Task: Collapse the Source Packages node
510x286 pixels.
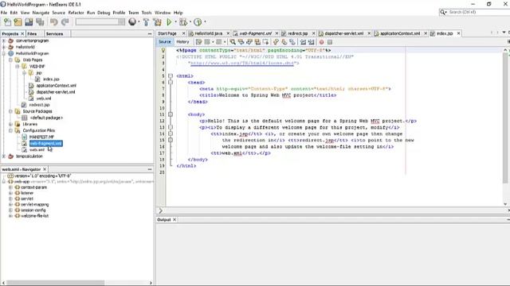Action: (10, 111)
